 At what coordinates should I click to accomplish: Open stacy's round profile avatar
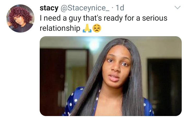click(20, 19)
